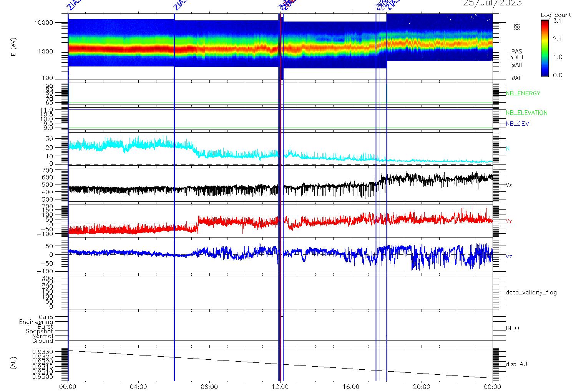Select the 0.9330 tick on distance axis
This screenshot has width=581, height=392.
click(x=43, y=352)
